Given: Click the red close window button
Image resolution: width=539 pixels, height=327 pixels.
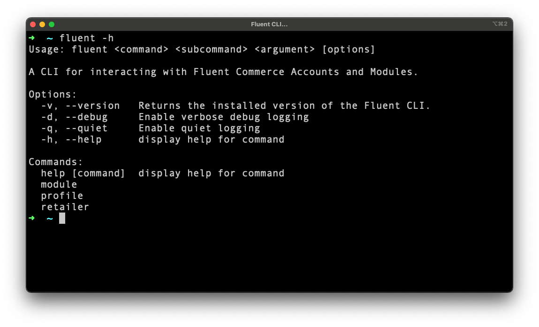Looking at the screenshot, I should click(33, 24).
